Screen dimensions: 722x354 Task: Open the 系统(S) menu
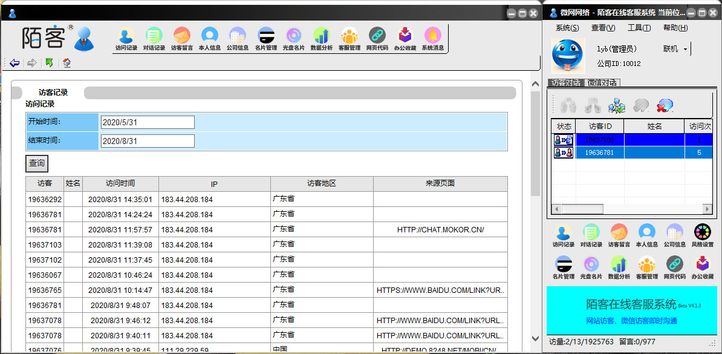567,28
